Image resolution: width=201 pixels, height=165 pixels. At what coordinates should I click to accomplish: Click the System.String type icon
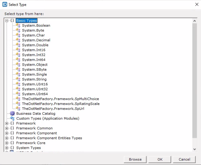(x=18, y=79)
